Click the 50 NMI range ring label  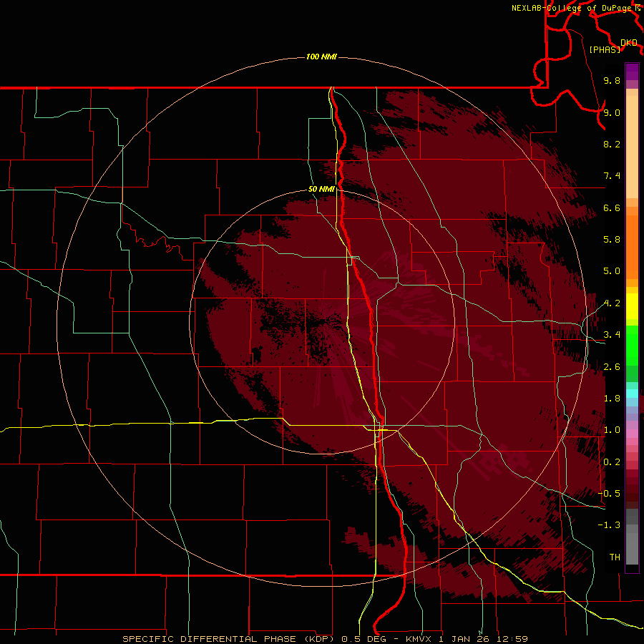(321, 190)
